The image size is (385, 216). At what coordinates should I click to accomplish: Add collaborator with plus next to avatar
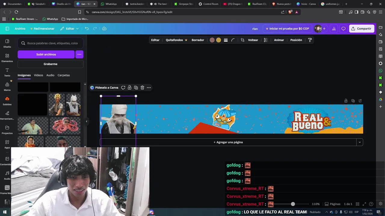tap(324, 28)
